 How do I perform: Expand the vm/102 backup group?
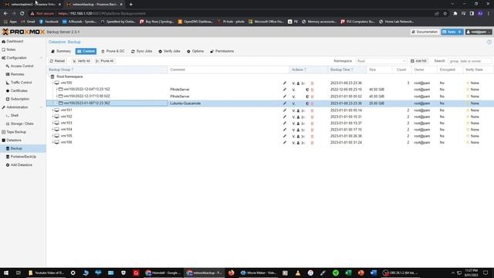pyautogui.click(x=52, y=117)
